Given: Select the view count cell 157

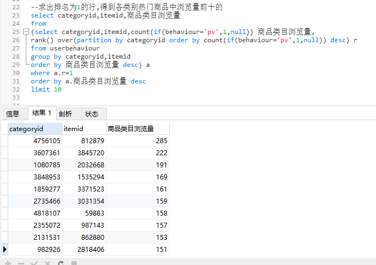Looking at the screenshot, I should coord(138,225).
